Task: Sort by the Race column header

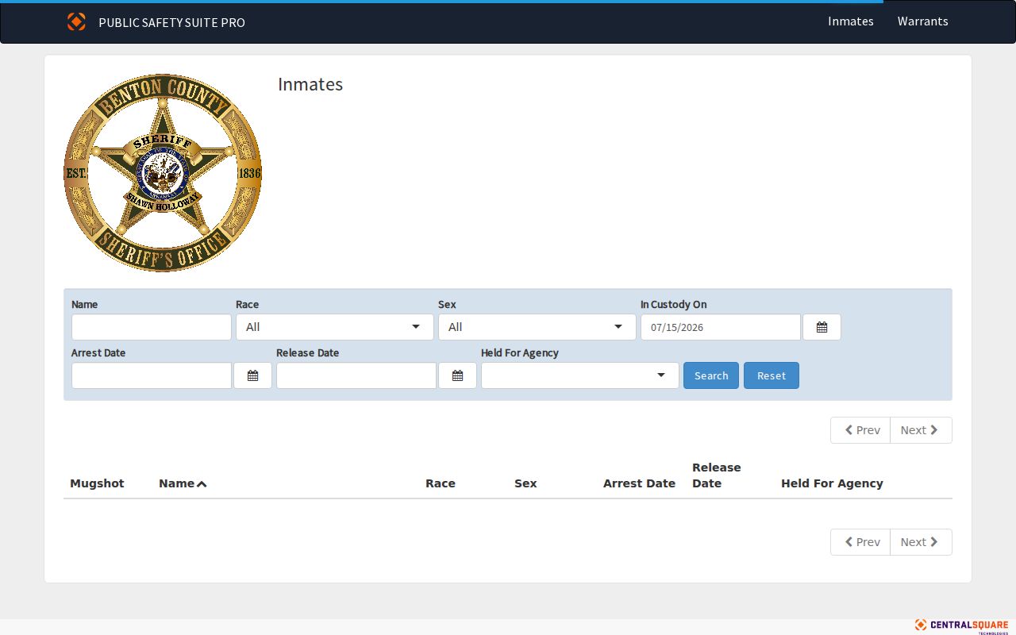Action: pos(441,483)
